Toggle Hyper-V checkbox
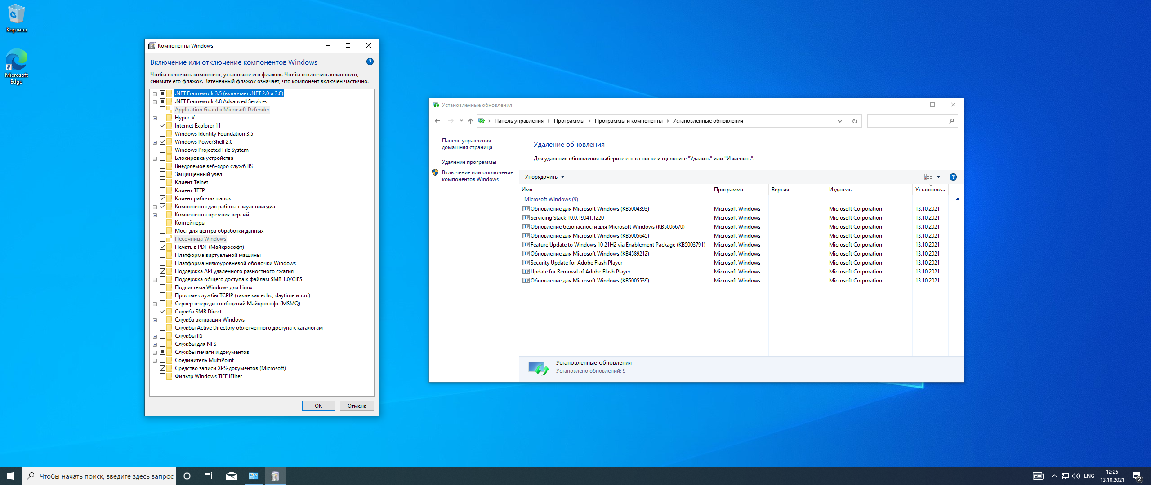Screen dimensions: 1151x485 (163, 118)
